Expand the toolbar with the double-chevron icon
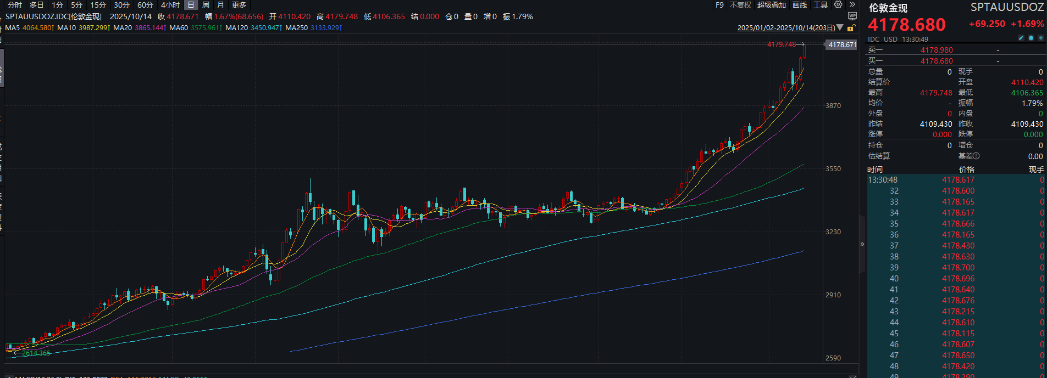 [x=852, y=5]
